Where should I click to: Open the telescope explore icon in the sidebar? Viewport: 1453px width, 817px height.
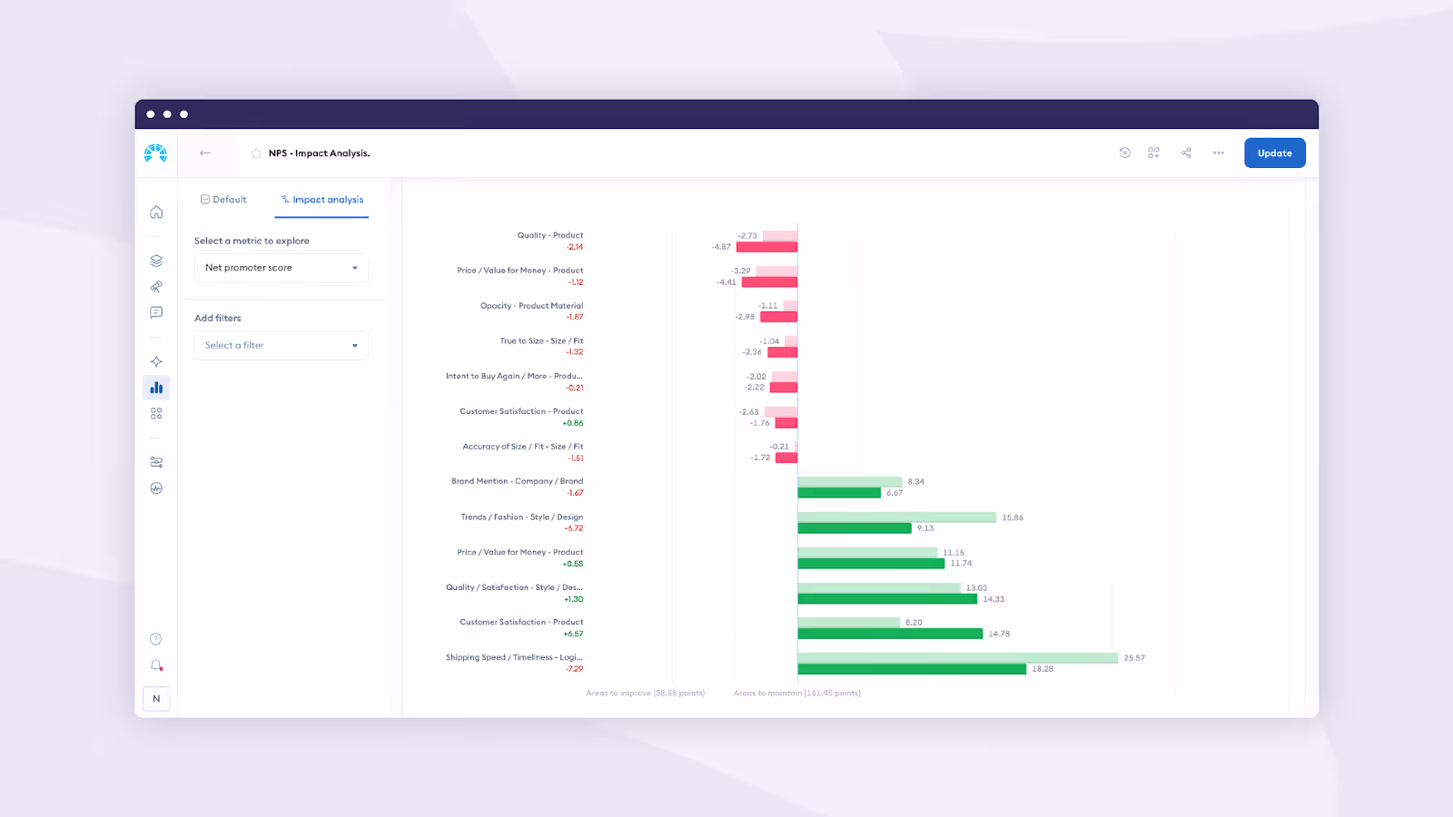click(x=156, y=287)
